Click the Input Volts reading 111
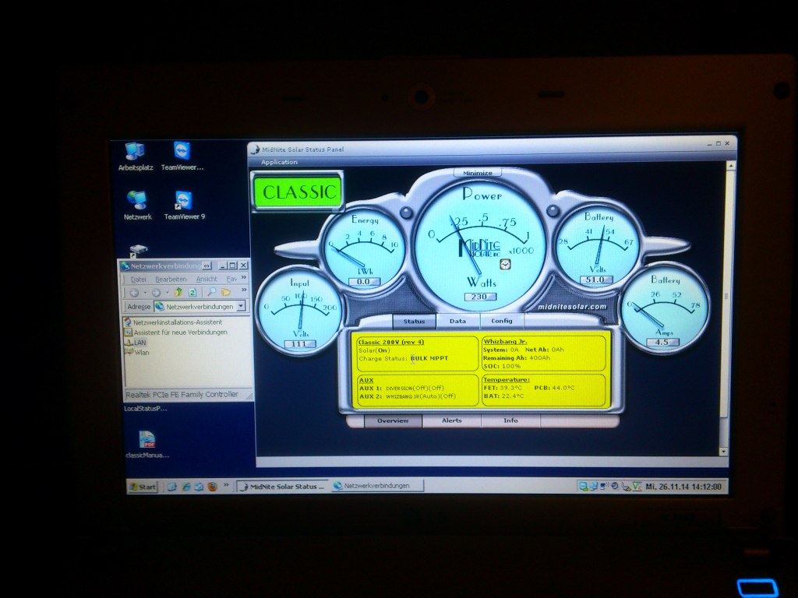The image size is (798, 598). pyautogui.click(x=298, y=344)
